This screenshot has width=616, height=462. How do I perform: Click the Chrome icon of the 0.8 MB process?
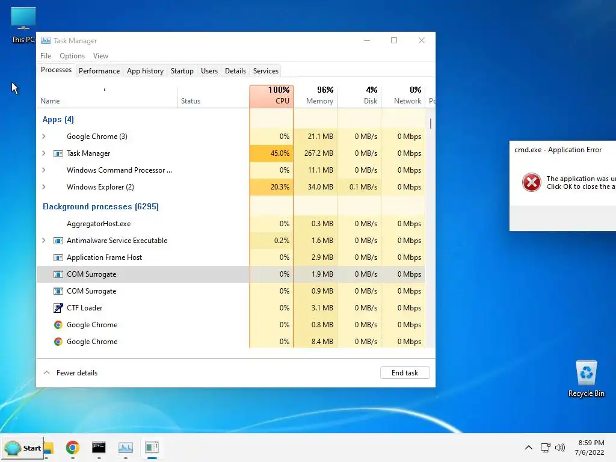pyautogui.click(x=58, y=325)
